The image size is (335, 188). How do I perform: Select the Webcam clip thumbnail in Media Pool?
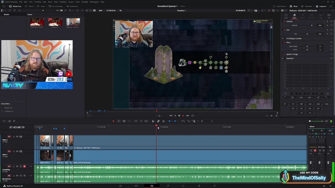73,22
